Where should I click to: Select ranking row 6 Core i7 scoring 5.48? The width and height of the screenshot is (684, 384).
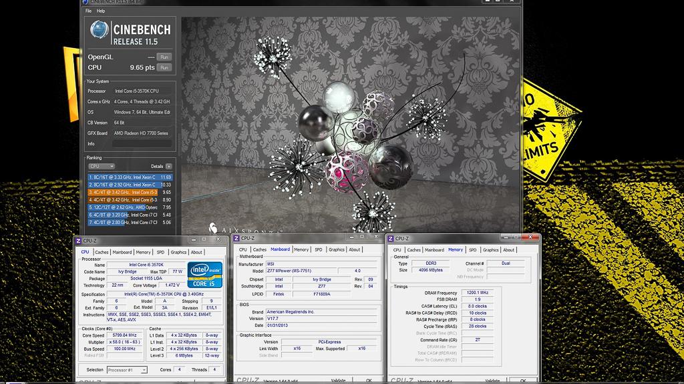point(130,215)
